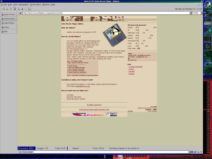Click the Home toolbar icon
This screenshot has width=212, height=159.
click(x=29, y=9)
